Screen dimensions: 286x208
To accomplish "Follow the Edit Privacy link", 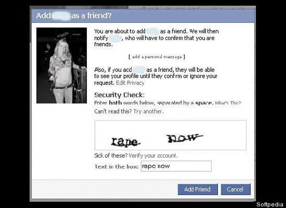I will coord(130,83).
